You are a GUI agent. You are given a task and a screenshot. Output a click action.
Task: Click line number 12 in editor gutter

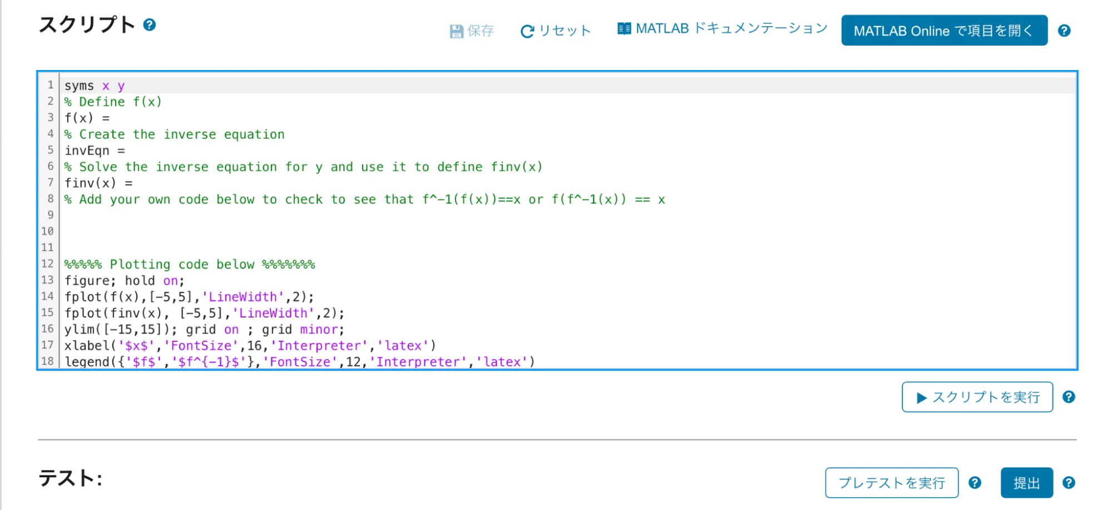pyautogui.click(x=48, y=264)
